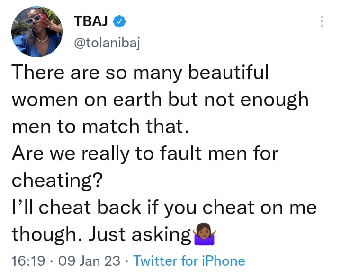Screen dimensions: 341x278
Task: Click the shrugging woman emoji
Action: (205, 234)
